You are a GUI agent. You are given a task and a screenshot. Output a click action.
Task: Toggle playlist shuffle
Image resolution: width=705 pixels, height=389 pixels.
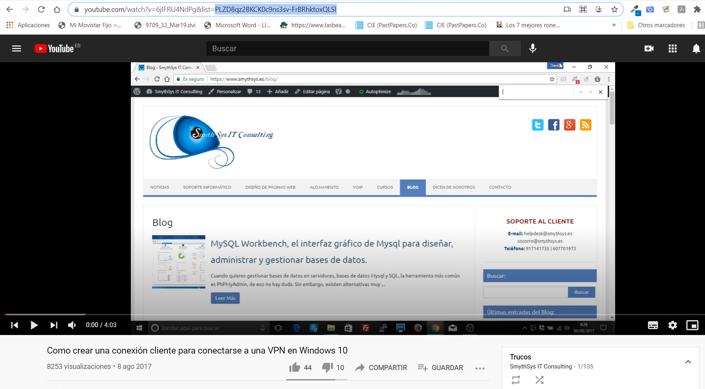tap(539, 380)
